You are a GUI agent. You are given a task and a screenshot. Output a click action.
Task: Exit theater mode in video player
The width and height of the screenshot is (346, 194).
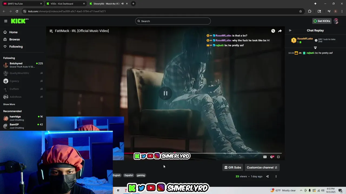278,157
